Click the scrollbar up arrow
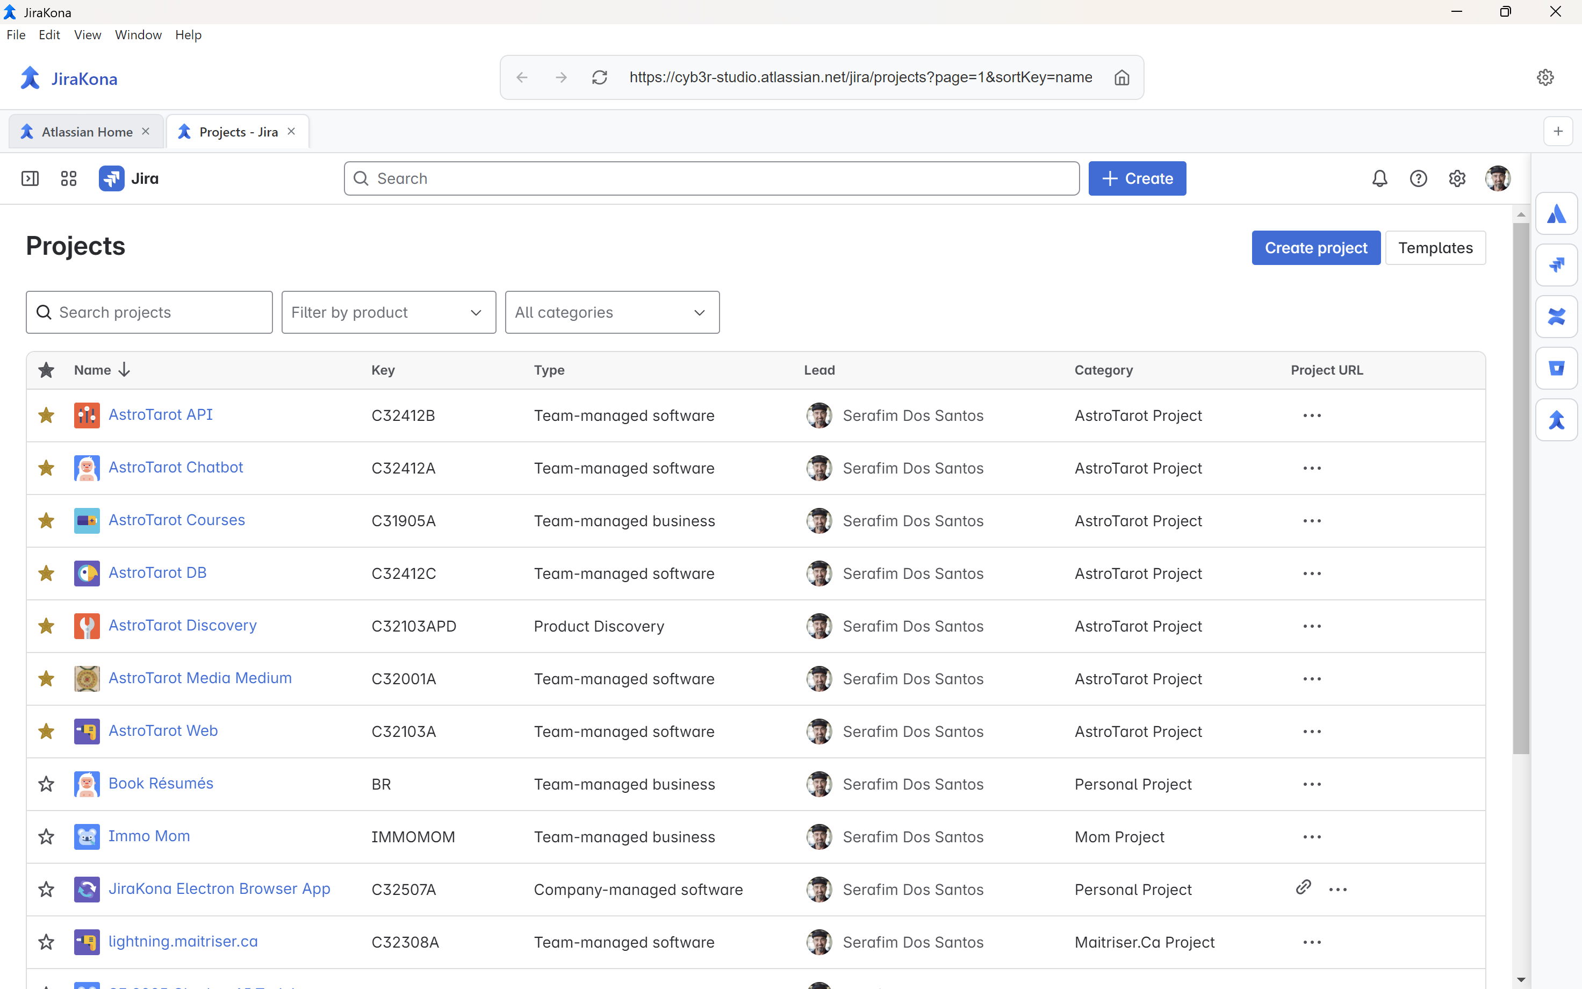The height and width of the screenshot is (989, 1582). point(1521,214)
